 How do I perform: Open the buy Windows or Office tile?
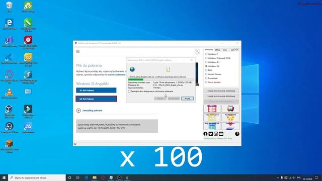tap(212, 126)
